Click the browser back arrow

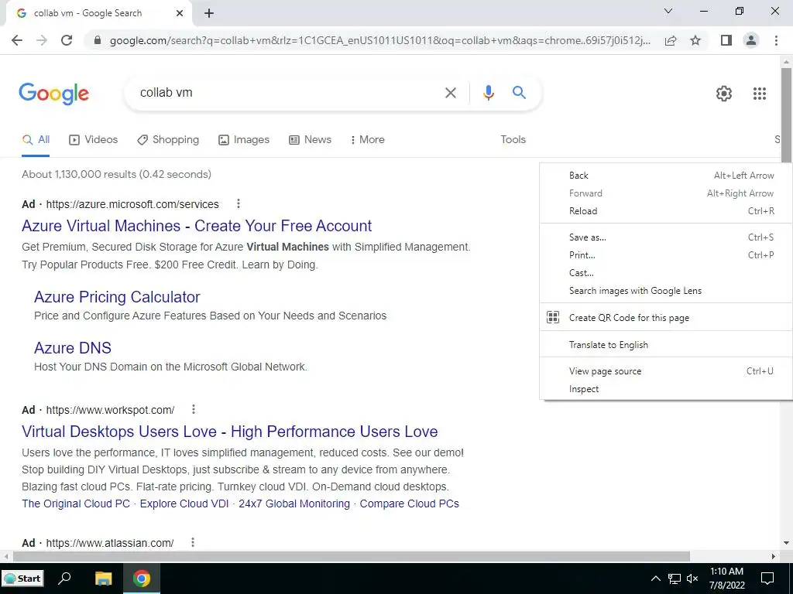pyautogui.click(x=17, y=40)
